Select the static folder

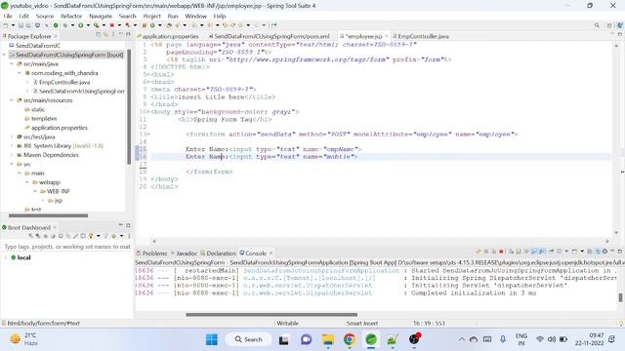click(x=38, y=109)
